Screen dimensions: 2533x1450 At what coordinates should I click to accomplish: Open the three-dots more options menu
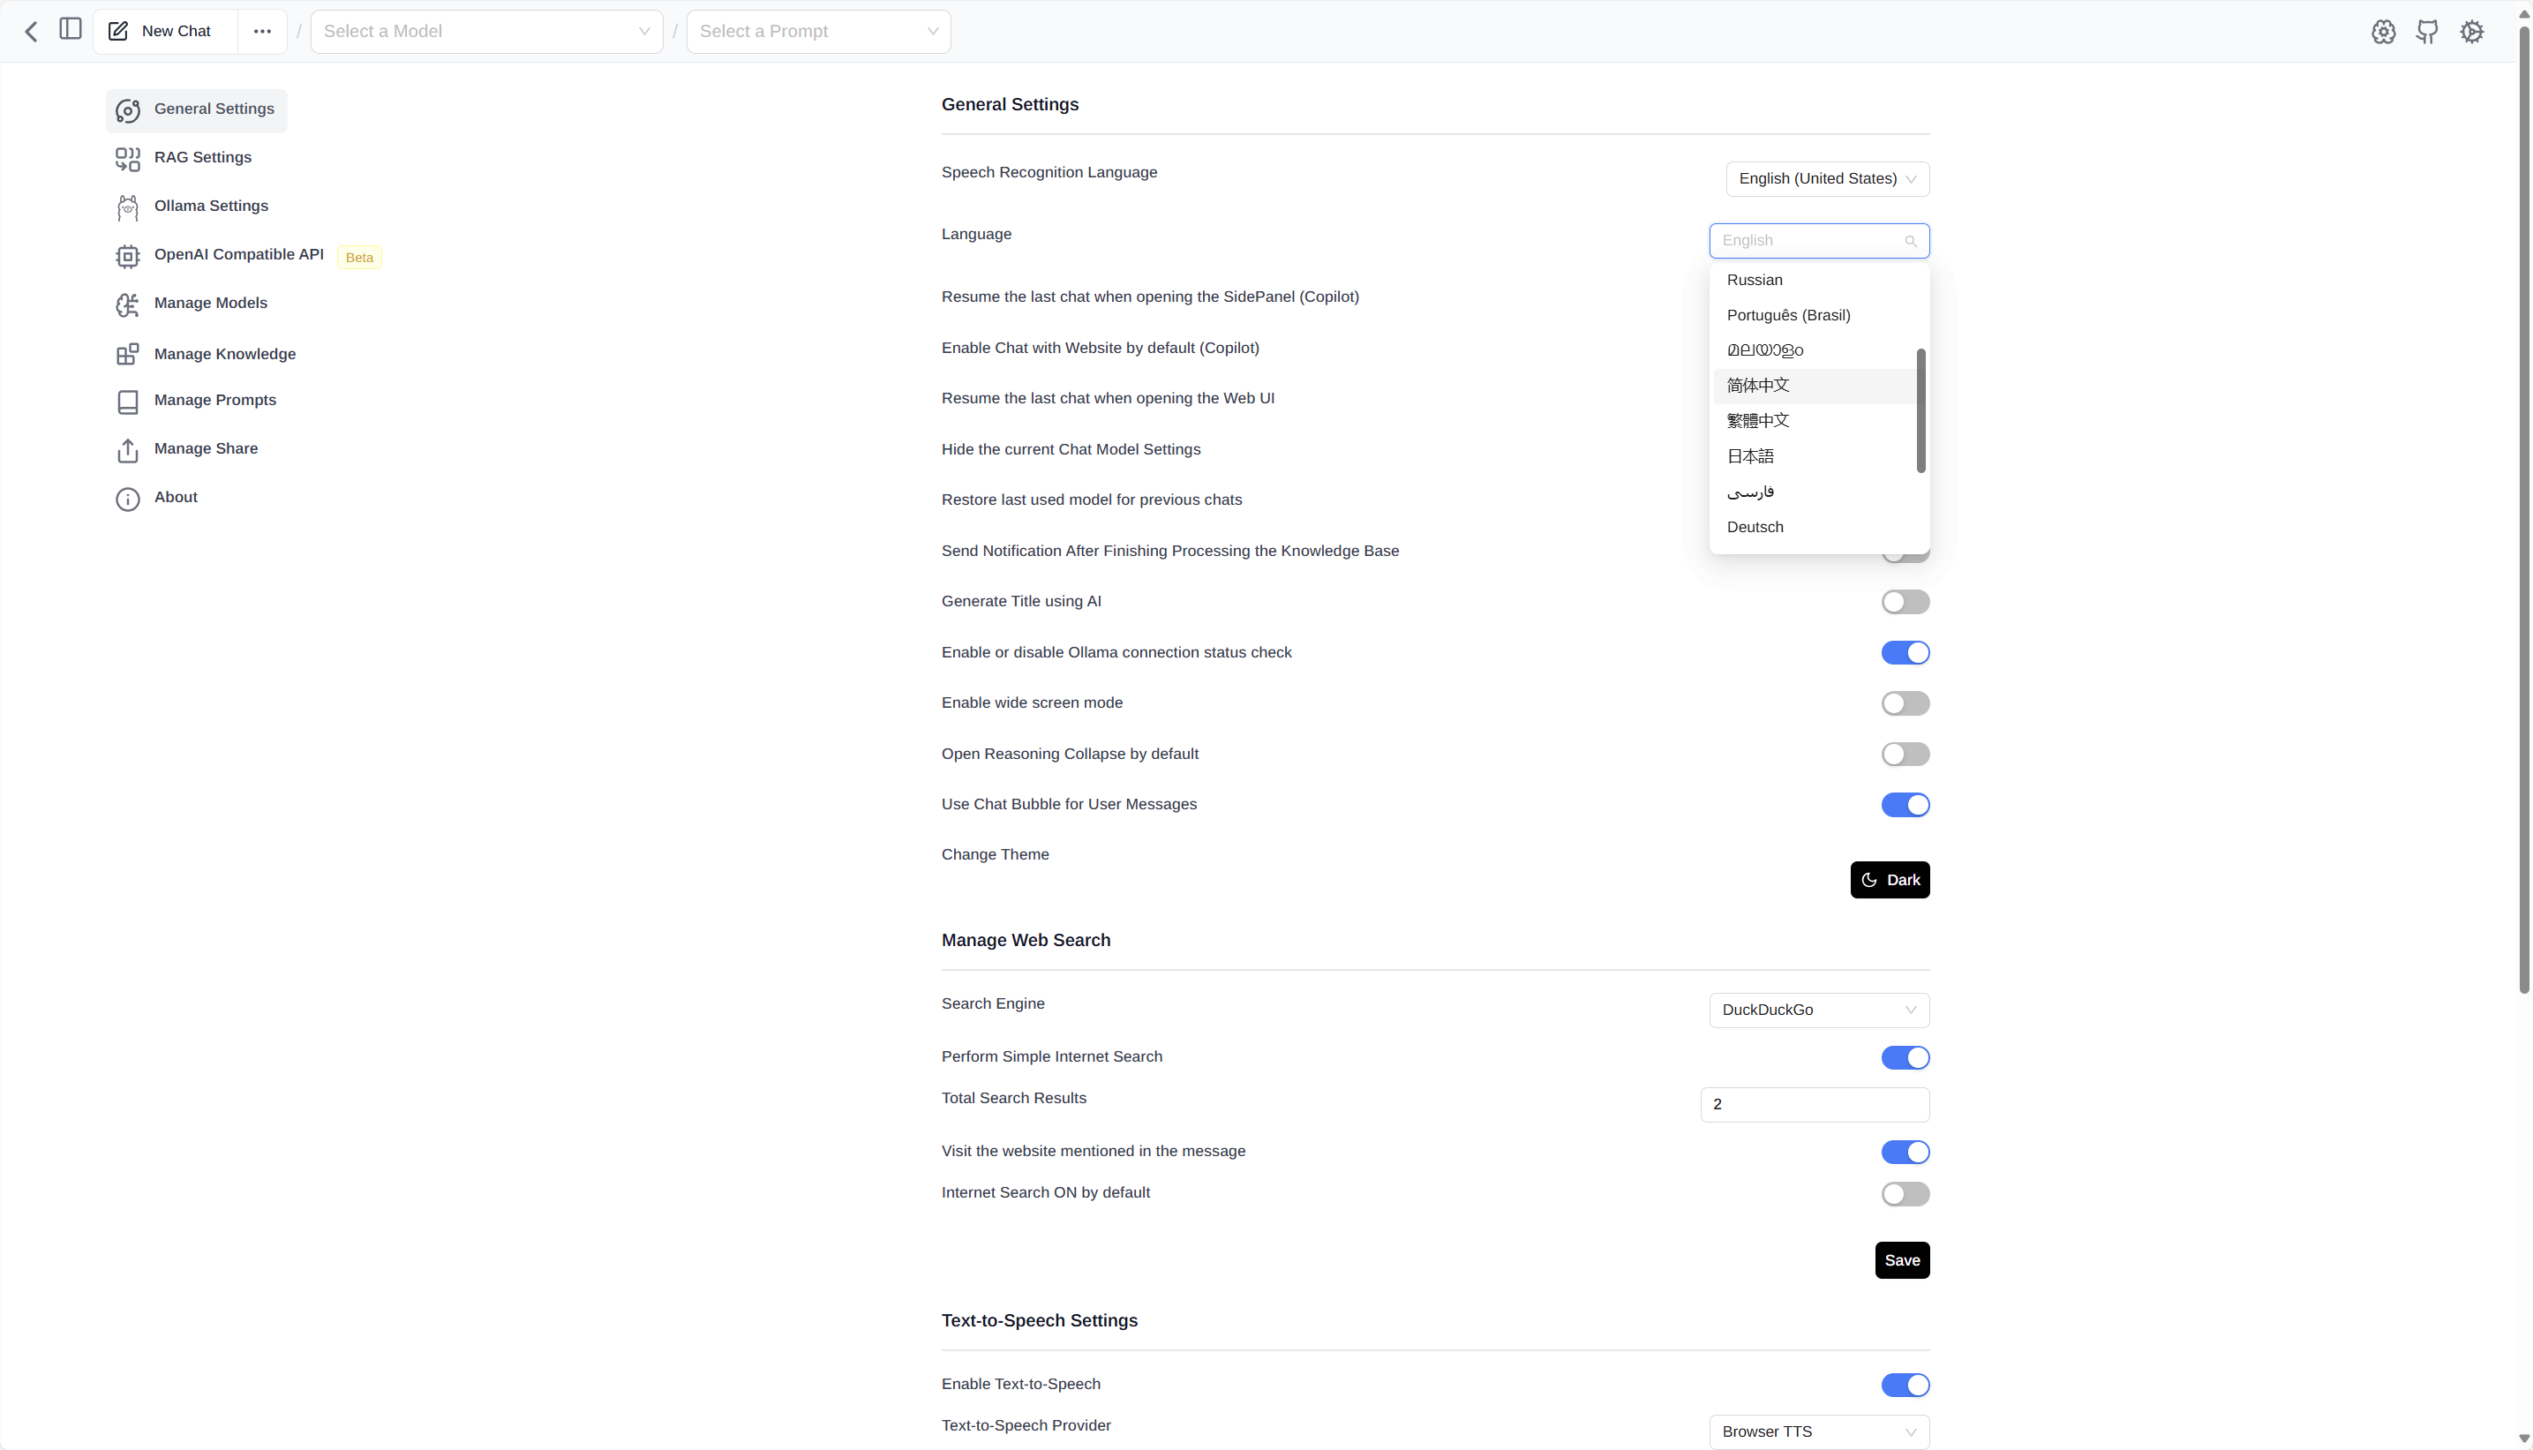coord(262,31)
